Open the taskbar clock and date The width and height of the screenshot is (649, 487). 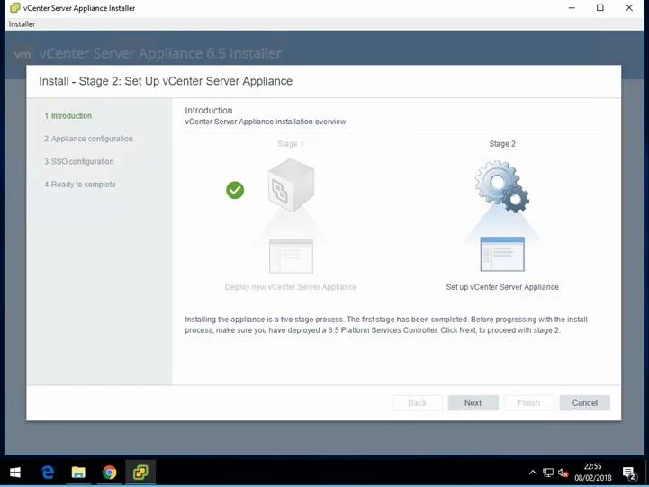(592, 472)
